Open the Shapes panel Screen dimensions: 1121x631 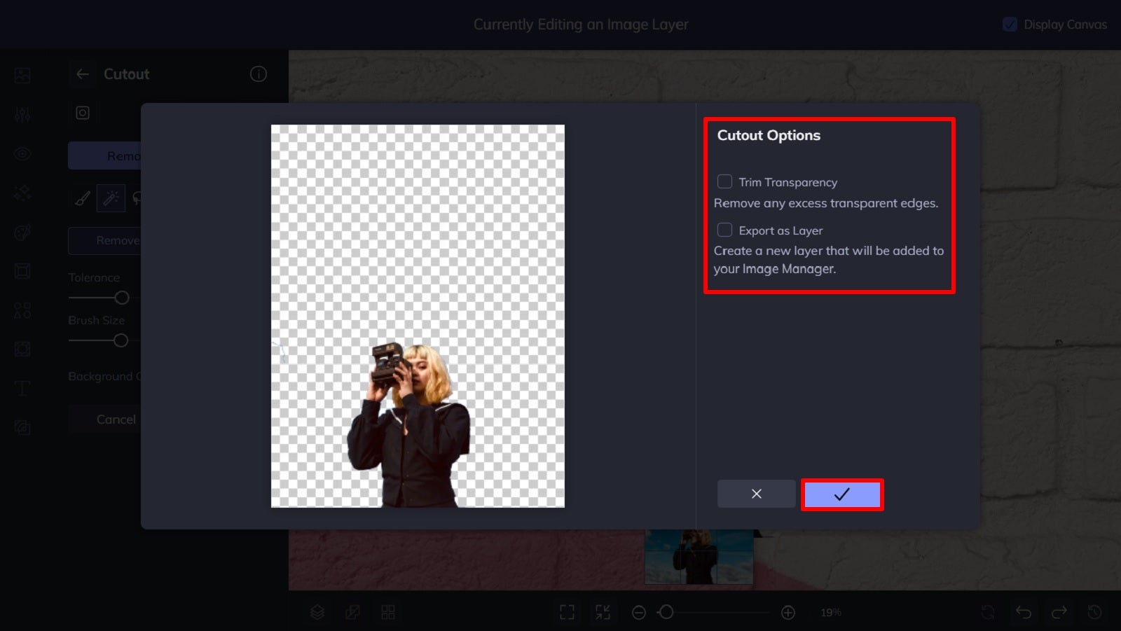pos(22,310)
